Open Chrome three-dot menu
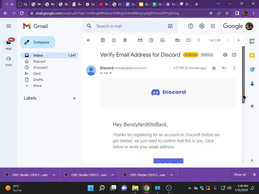The image size is (259, 194). click(x=253, y=13)
